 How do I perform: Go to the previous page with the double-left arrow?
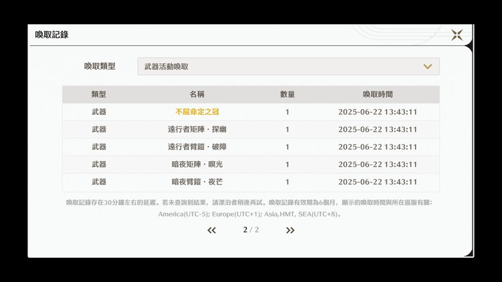click(x=212, y=230)
